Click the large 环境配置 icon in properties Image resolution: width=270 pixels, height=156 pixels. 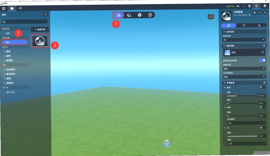tap(226, 16)
